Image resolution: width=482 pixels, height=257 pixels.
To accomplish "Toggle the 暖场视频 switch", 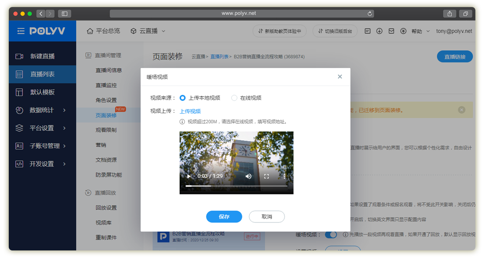I will pyautogui.click(x=331, y=235).
